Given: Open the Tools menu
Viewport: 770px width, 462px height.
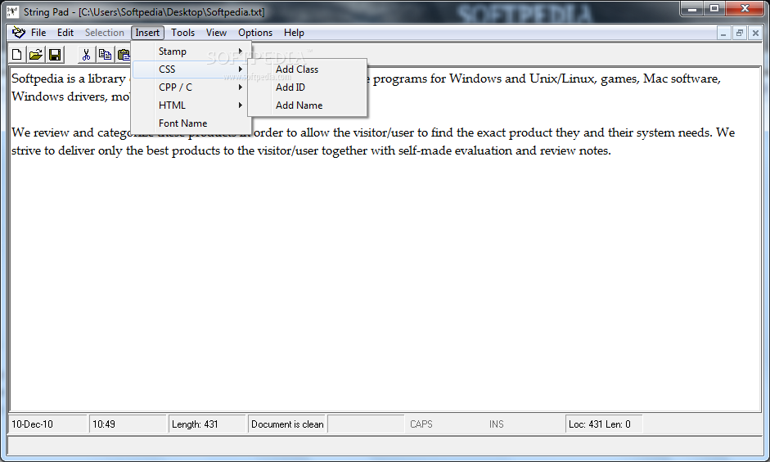Looking at the screenshot, I should click(x=182, y=33).
